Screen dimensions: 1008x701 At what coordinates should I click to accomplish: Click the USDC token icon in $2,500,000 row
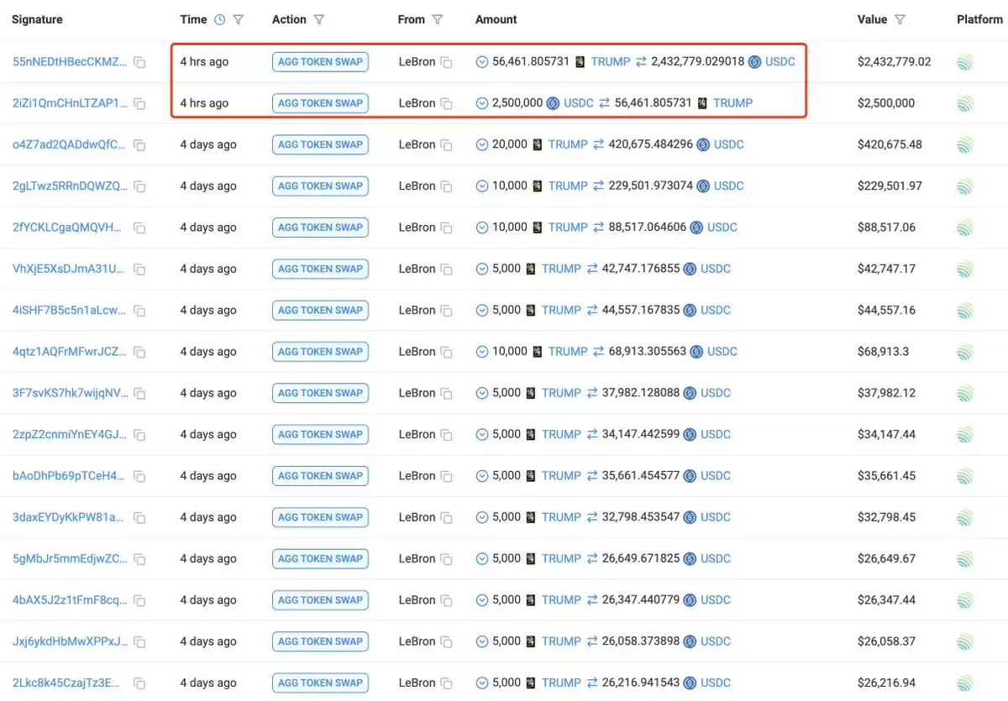(x=553, y=103)
